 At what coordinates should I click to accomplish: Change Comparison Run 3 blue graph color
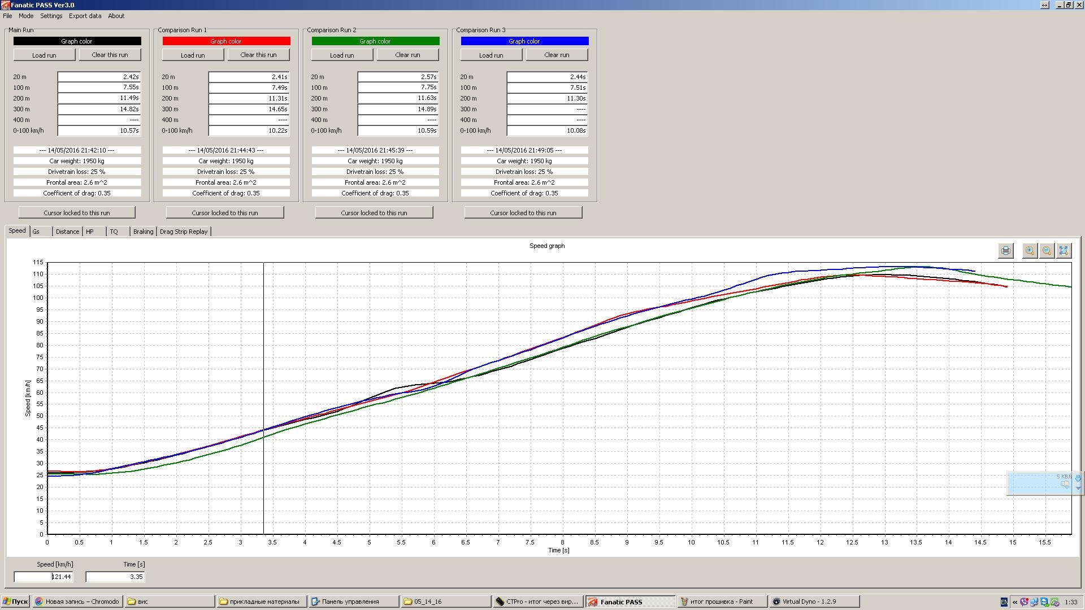coord(524,41)
